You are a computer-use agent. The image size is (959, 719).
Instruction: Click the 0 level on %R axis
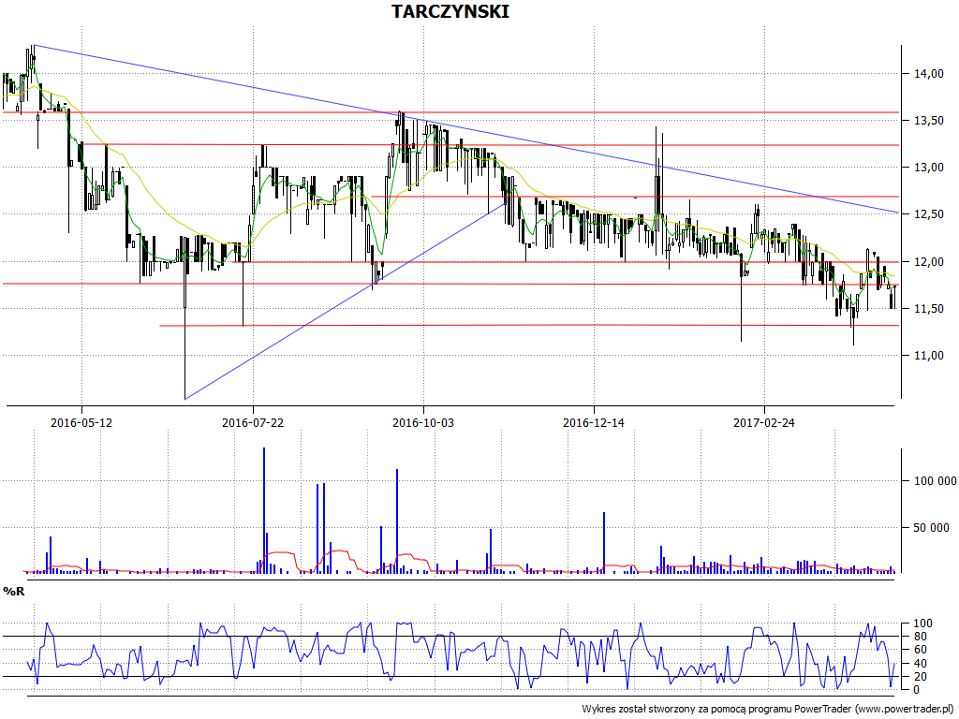(x=916, y=690)
